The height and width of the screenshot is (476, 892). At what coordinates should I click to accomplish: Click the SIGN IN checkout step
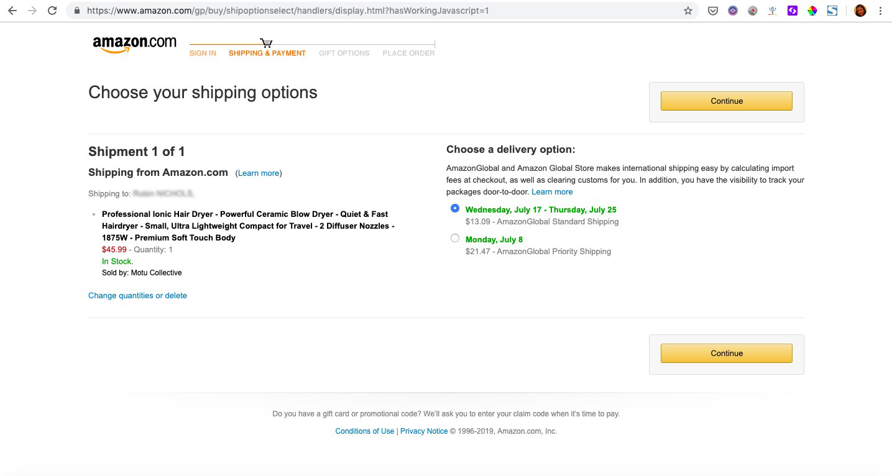pyautogui.click(x=203, y=53)
